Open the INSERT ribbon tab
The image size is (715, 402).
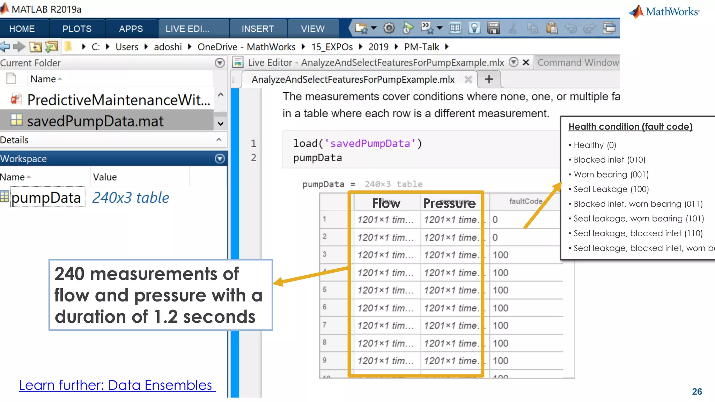(x=258, y=29)
